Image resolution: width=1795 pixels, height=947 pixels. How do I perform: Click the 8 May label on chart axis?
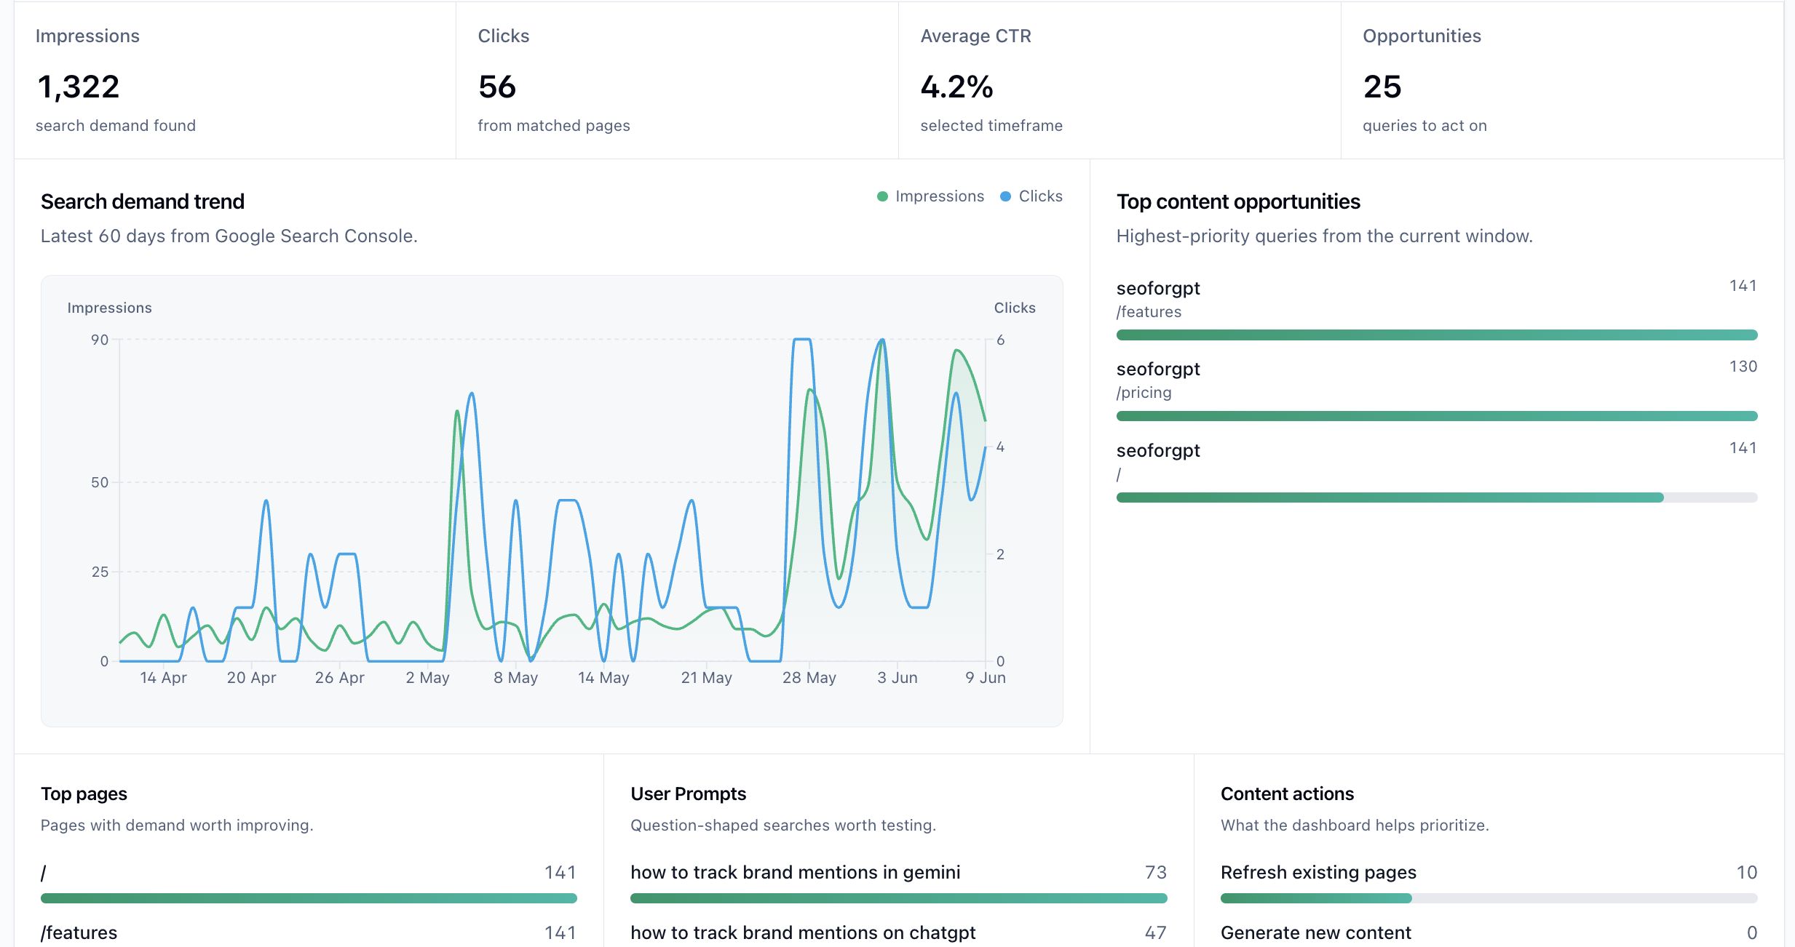[x=515, y=678]
